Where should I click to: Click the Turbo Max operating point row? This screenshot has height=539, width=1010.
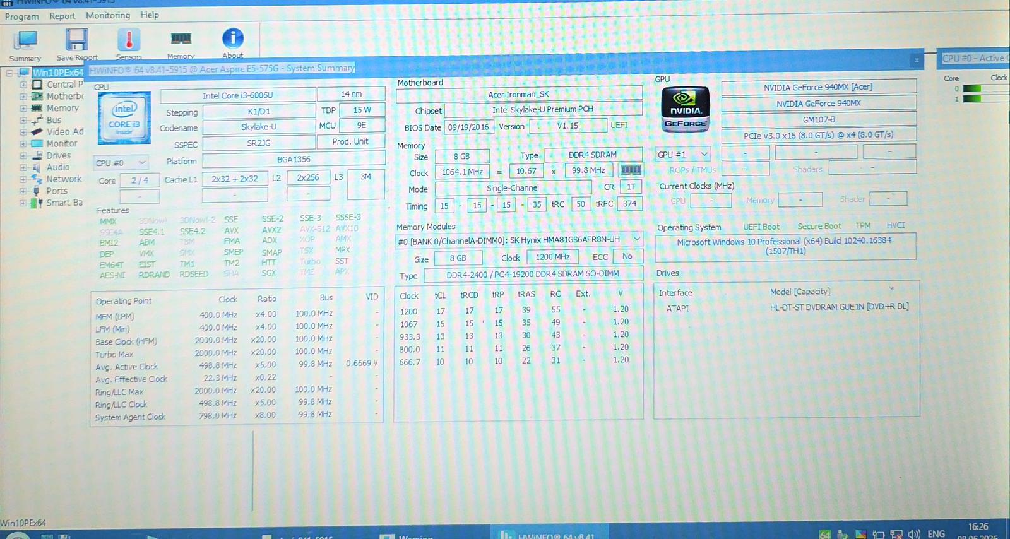237,353
